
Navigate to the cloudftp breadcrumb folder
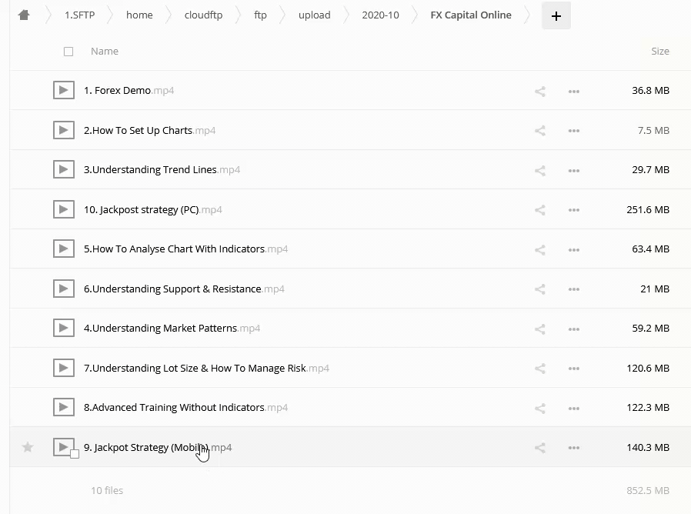pos(203,15)
